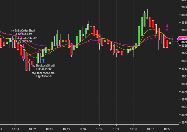
Task: Click the 1 @ 3884.50 text under myStopLossShort2
Action: coord(43,76)
